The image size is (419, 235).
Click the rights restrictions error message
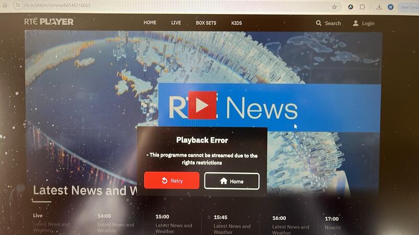[202, 159]
